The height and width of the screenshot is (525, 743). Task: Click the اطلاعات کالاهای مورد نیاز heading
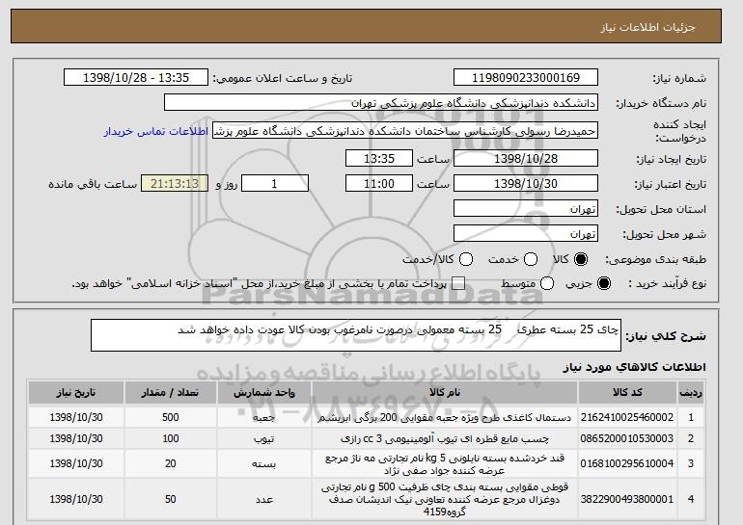[635, 367]
